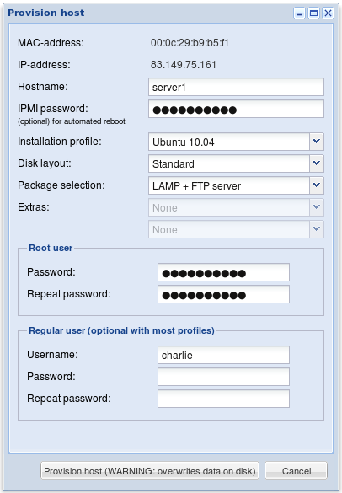342x493 pixels.
Task: Focus the Root user Password field
Action: click(223, 272)
